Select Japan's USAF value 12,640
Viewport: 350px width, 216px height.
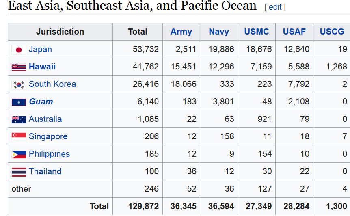tap(297, 49)
